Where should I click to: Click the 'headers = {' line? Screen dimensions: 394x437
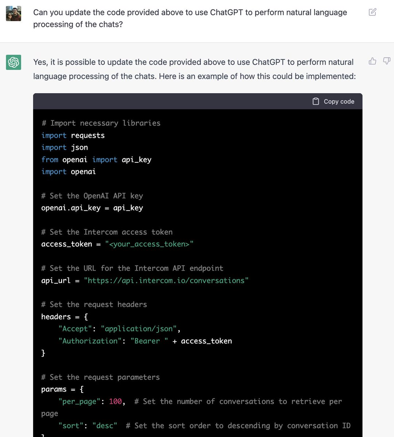65,317
